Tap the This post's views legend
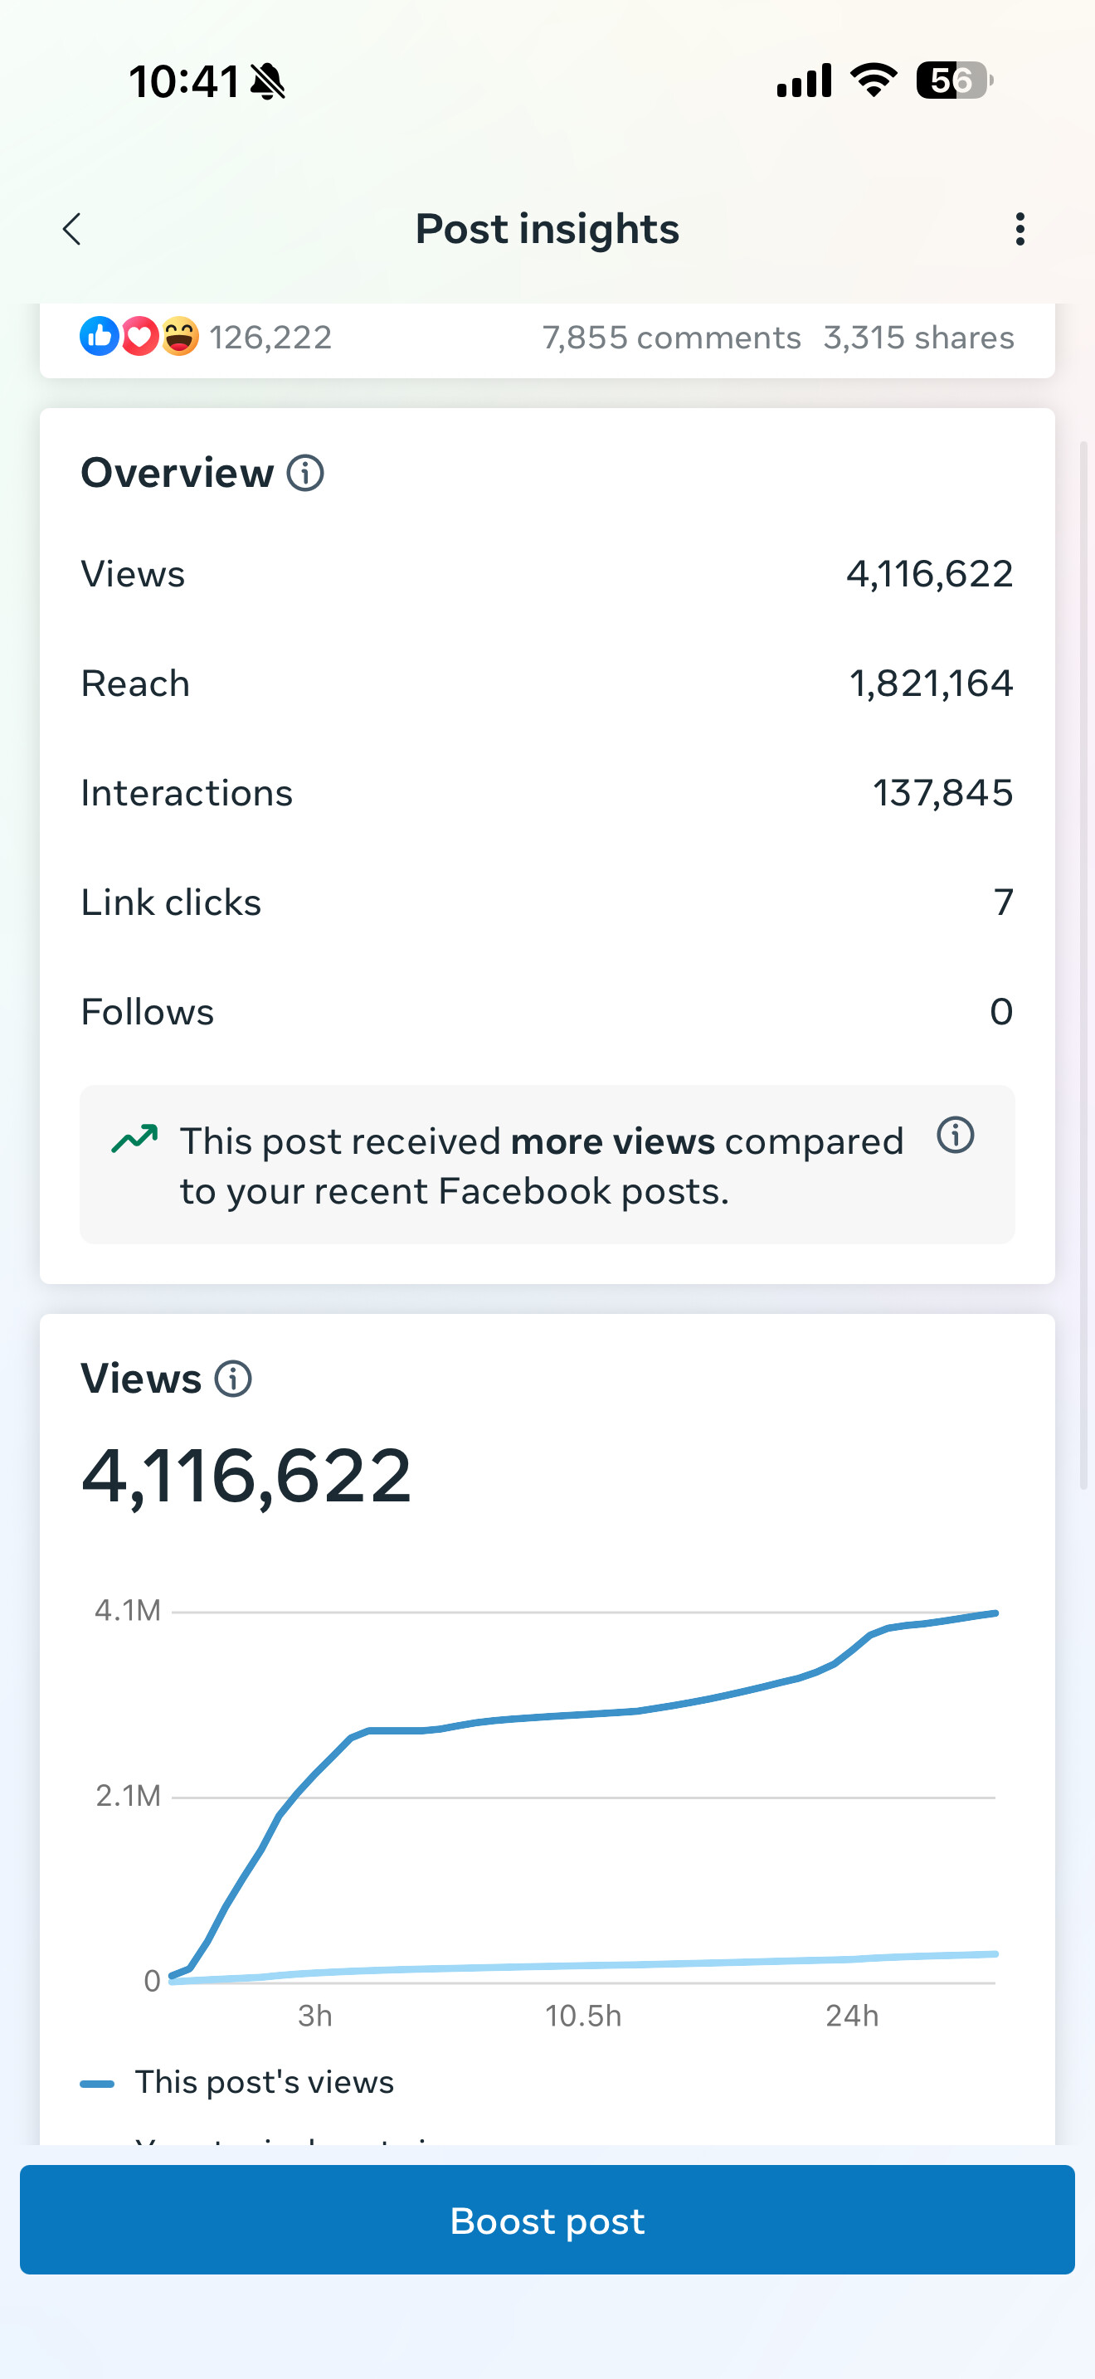 tap(263, 2083)
